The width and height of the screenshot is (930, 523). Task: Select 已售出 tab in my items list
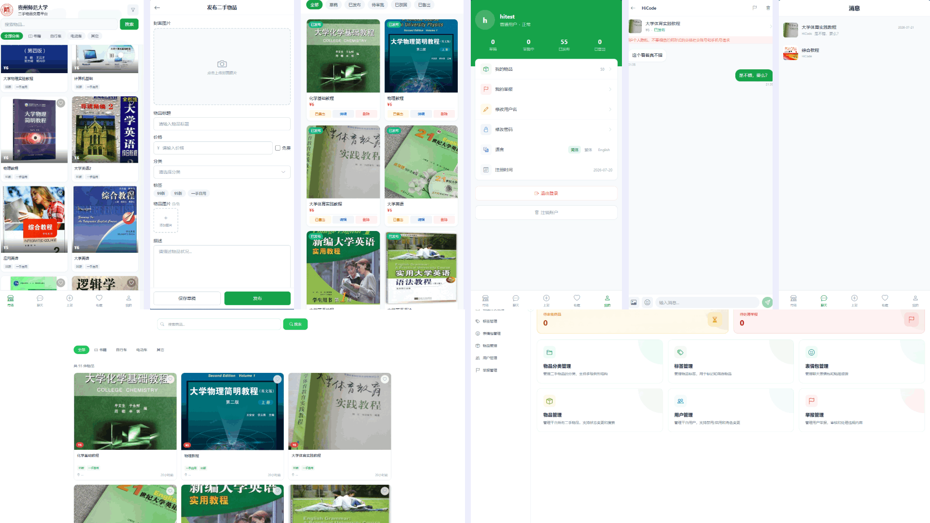tap(424, 5)
